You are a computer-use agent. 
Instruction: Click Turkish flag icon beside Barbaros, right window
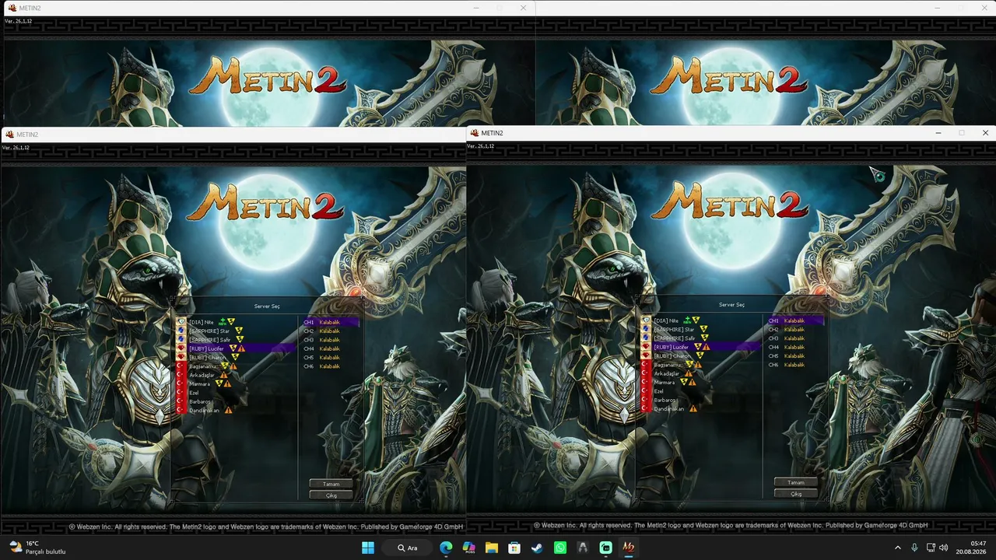647,400
